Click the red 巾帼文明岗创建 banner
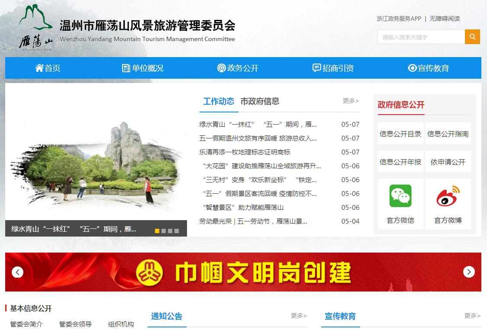The width and height of the screenshot is (487, 330). [x=243, y=272]
